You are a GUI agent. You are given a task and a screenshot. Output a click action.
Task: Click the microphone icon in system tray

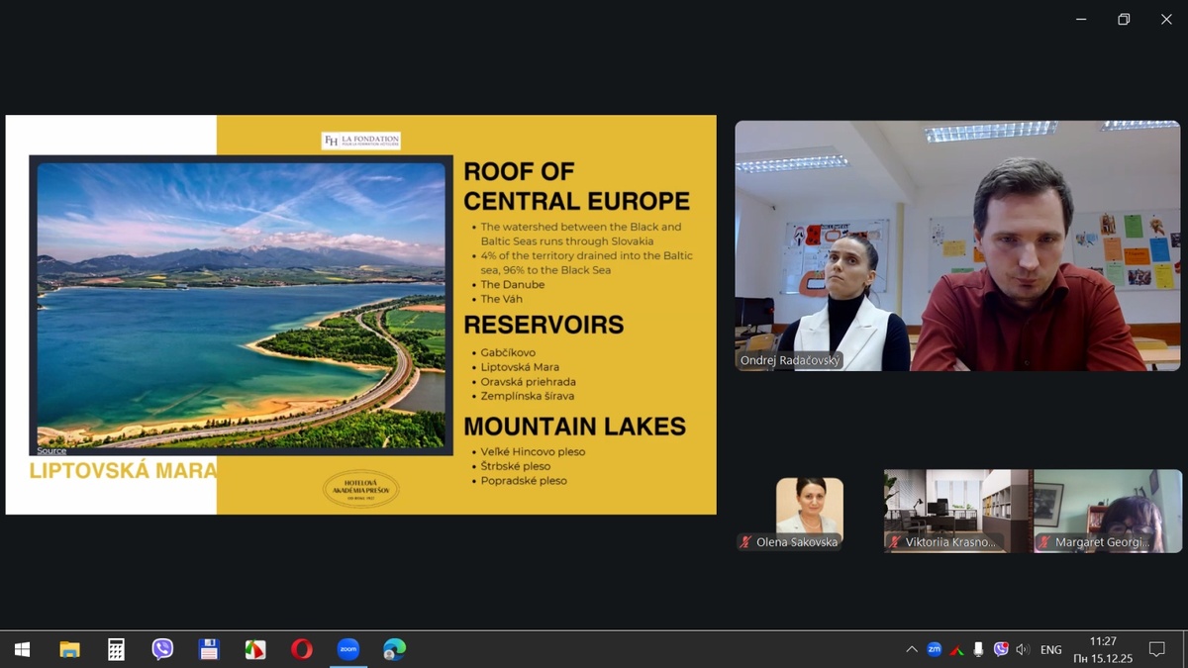point(978,649)
